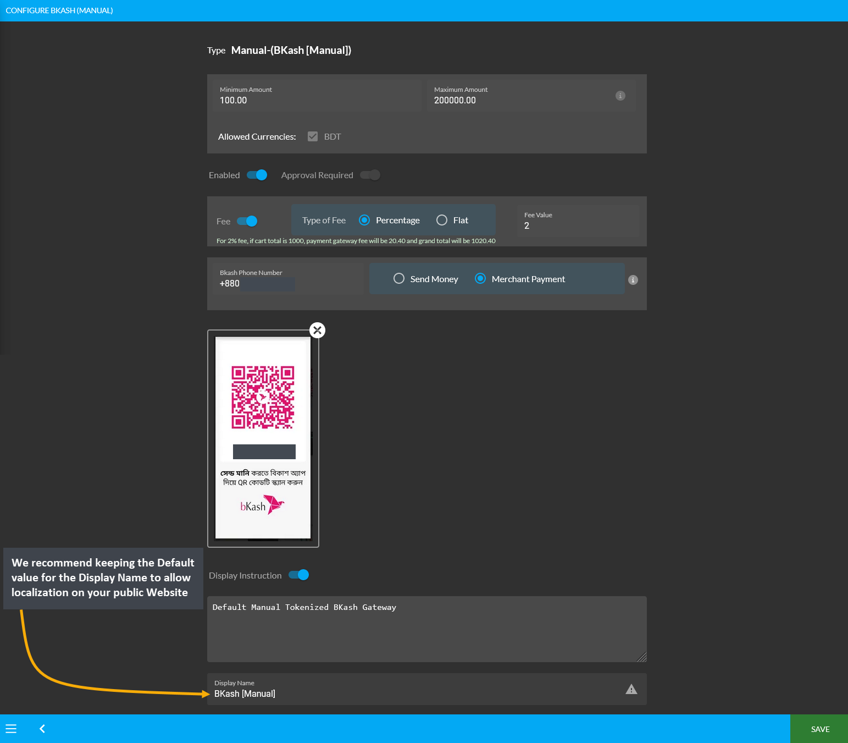Edit the Fee Value field

coord(578,221)
